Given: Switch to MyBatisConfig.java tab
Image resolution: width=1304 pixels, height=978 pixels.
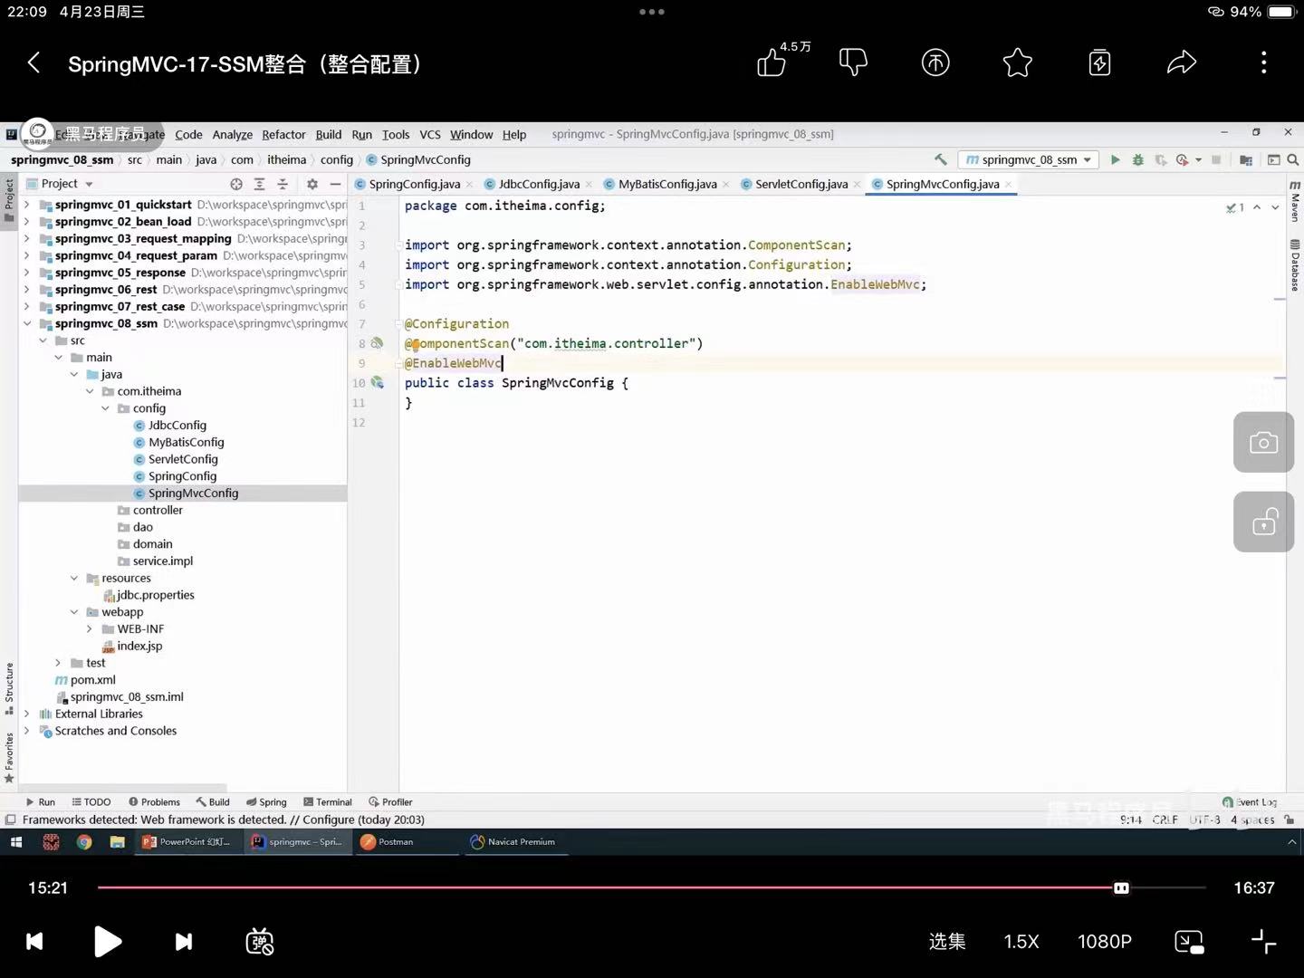Looking at the screenshot, I should pos(667,184).
